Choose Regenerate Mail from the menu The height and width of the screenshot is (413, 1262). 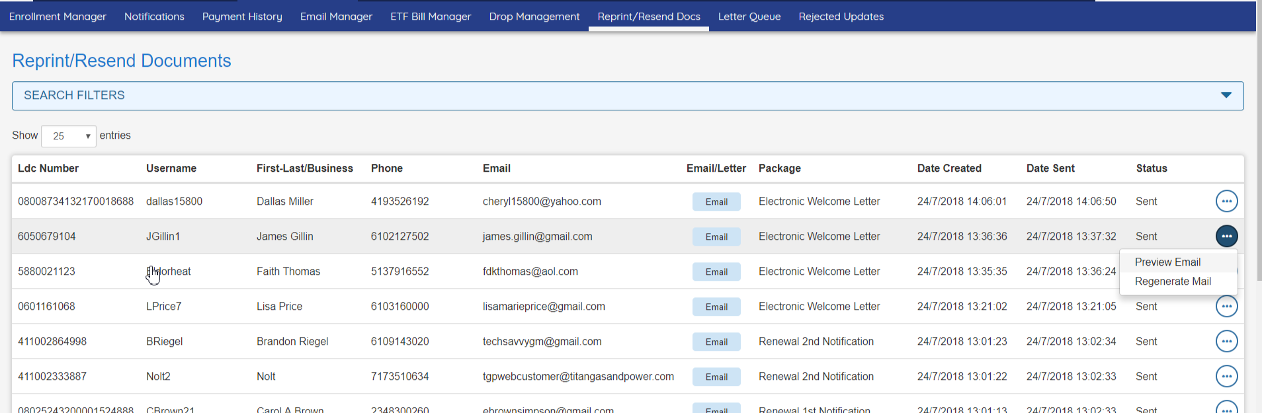1173,282
